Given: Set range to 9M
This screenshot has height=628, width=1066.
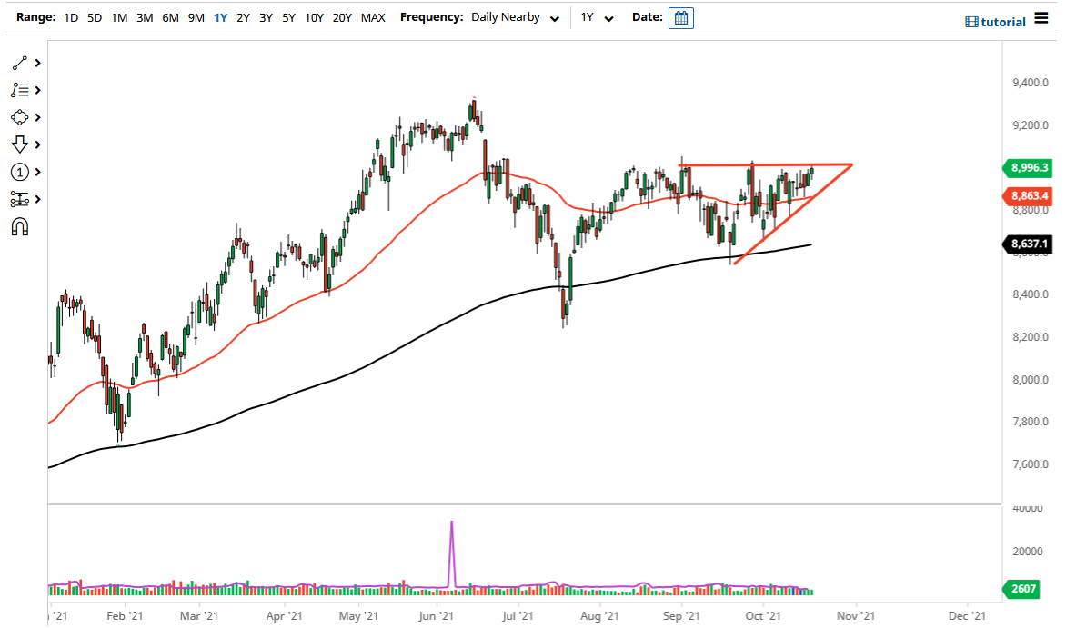Looking at the screenshot, I should [x=196, y=17].
